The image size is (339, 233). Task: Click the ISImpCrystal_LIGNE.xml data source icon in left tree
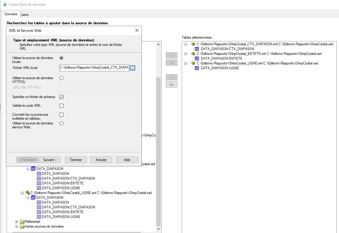pos(27,193)
